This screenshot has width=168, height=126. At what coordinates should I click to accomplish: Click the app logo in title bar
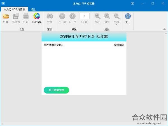(x=3, y=3)
